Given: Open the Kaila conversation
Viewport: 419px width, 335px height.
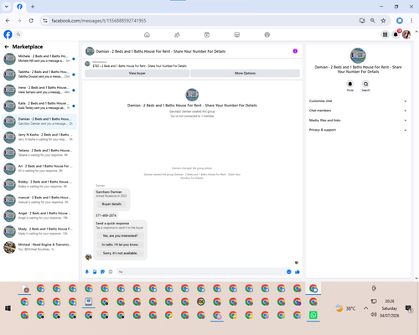Looking at the screenshot, I should [x=39, y=106].
